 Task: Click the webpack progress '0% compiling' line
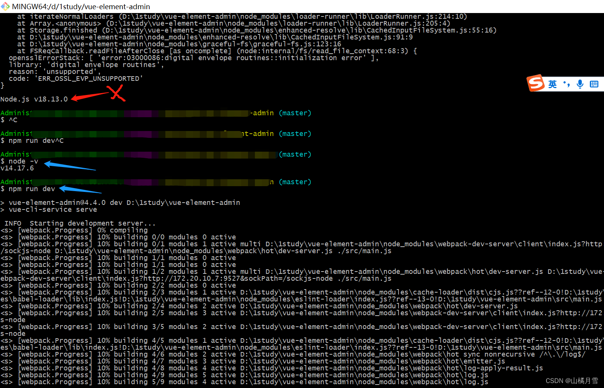[74, 230]
